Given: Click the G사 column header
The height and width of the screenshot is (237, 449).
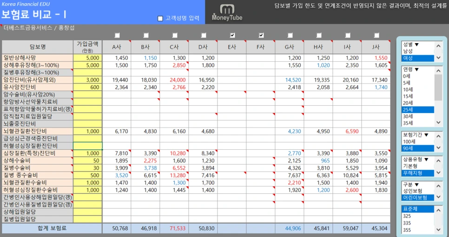Looking at the screenshot, I should point(290,47).
